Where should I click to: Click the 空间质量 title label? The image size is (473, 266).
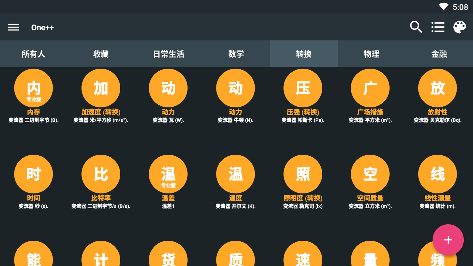[370, 198]
